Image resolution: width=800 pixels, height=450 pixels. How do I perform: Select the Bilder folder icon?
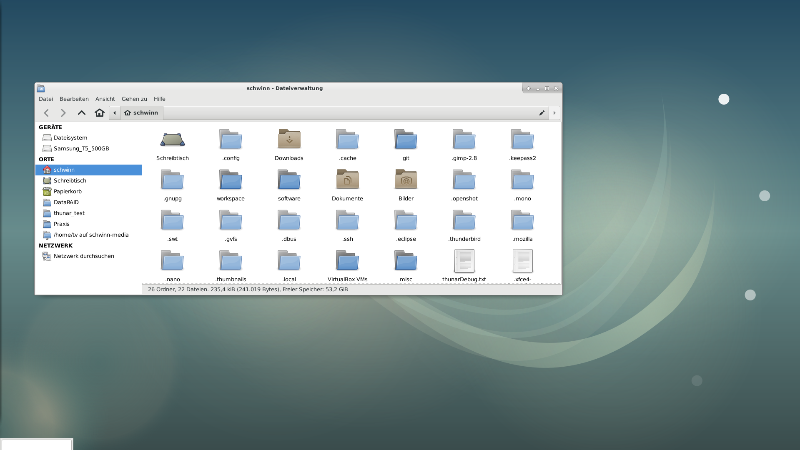click(x=406, y=180)
